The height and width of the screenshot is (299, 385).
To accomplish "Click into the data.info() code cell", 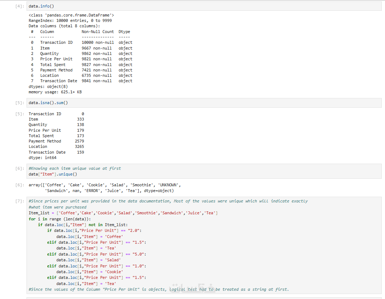I will point(179,6).
